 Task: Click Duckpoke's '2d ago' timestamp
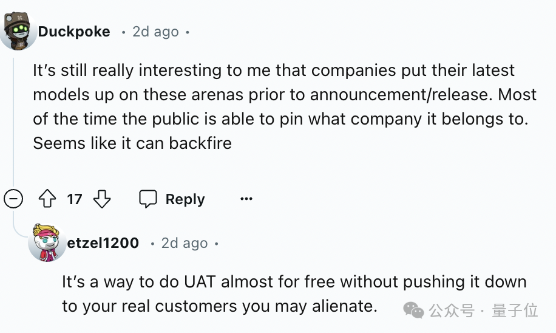[155, 32]
